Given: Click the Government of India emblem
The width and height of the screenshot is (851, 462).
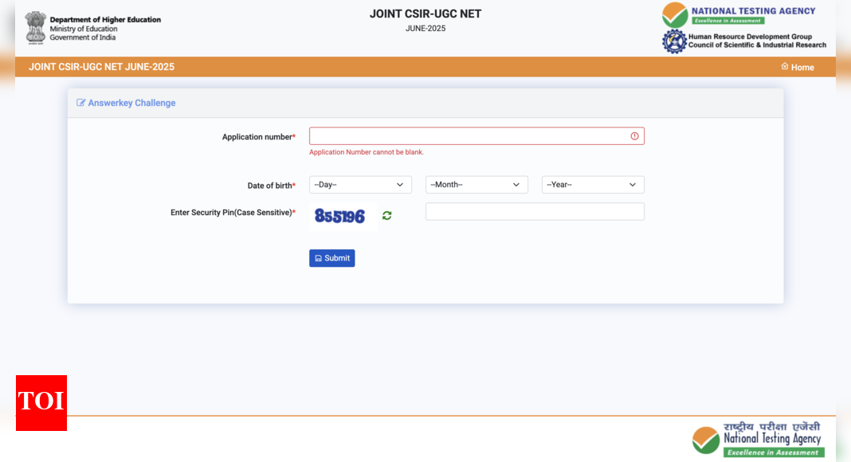Looking at the screenshot, I should (36, 27).
